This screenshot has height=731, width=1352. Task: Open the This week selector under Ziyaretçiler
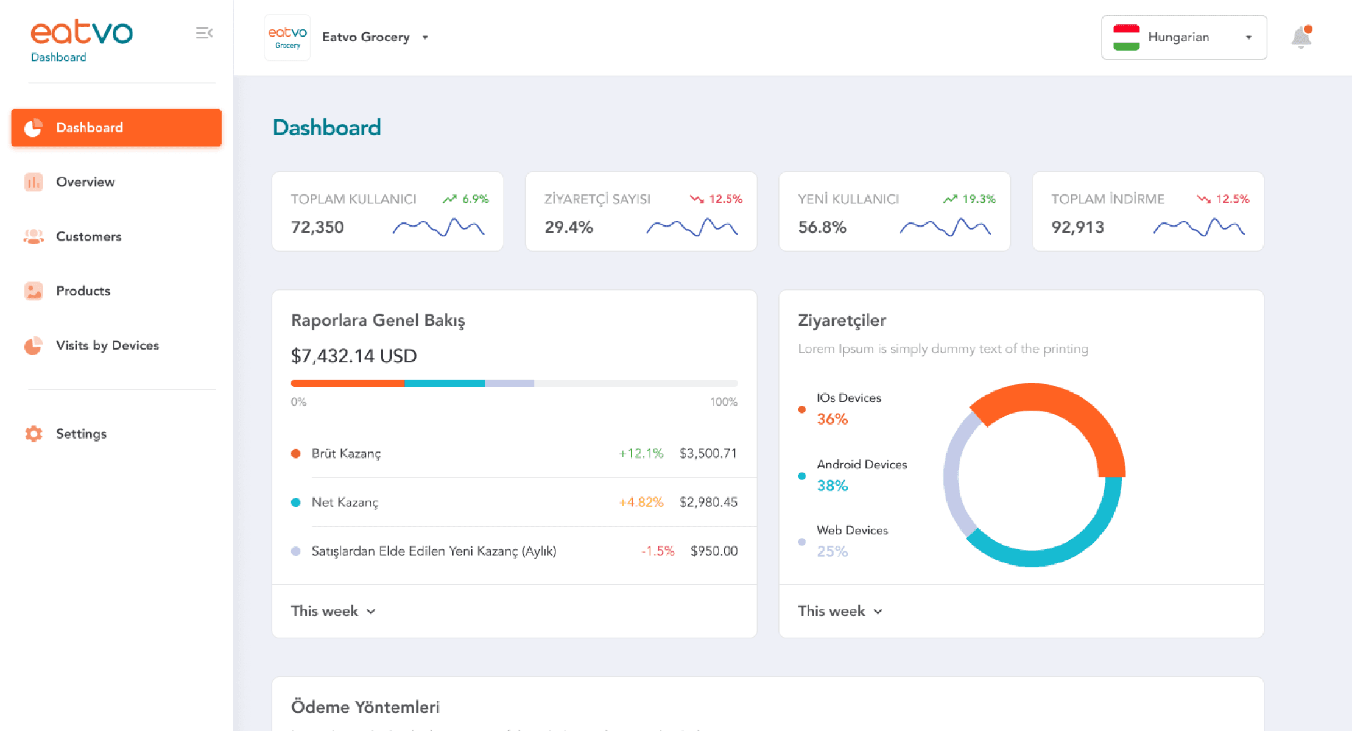click(840, 610)
